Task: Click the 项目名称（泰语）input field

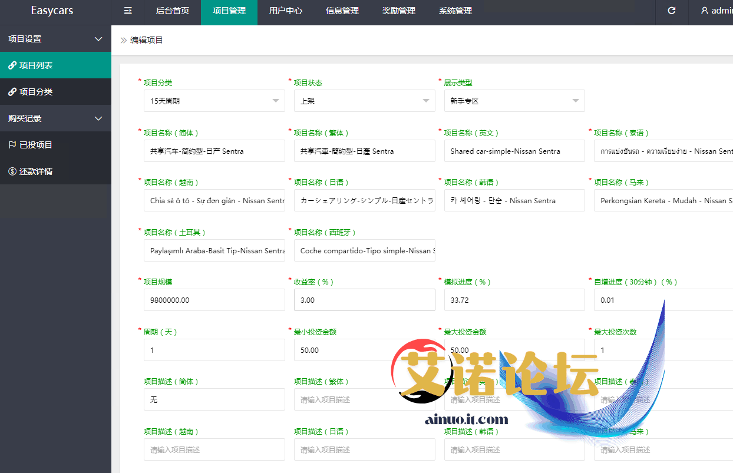Action: (x=663, y=151)
